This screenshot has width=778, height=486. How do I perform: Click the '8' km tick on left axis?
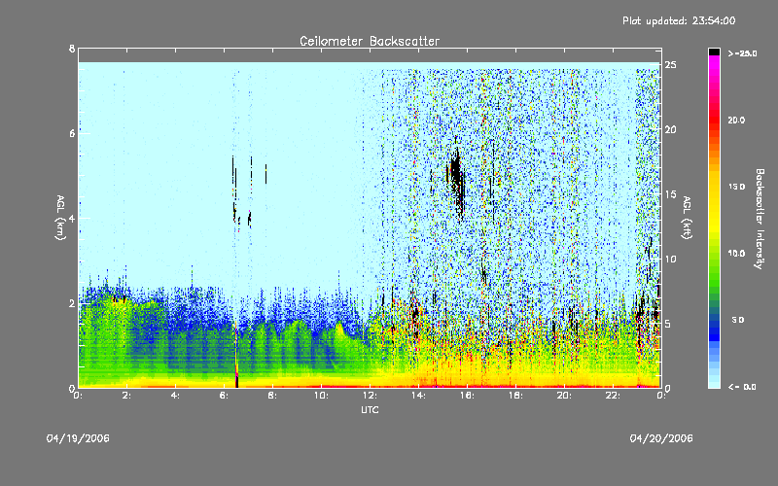pos(72,49)
